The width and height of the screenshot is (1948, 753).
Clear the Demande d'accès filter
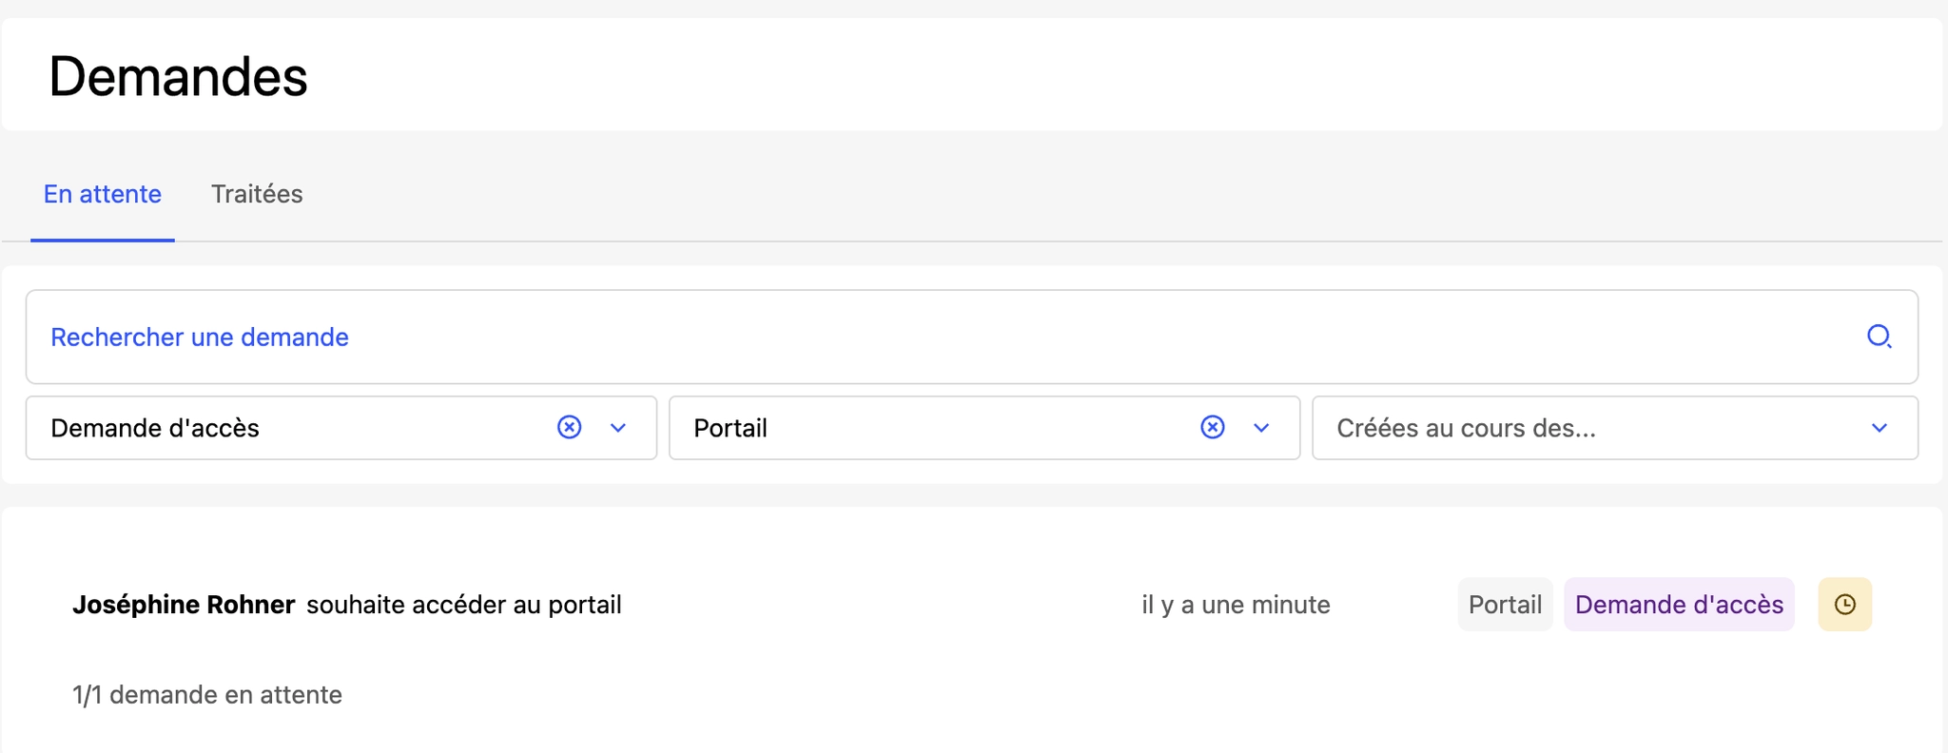[569, 427]
